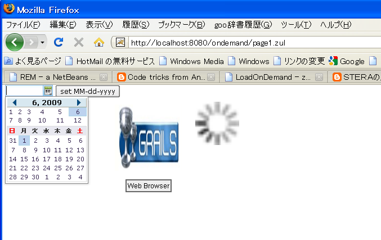Click the datebox text input field
Image resolution: width=381 pixels, height=240 pixels.
[x=24, y=90]
